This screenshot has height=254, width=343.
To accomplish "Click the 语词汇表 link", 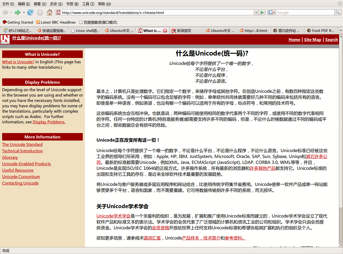I will [x=152, y=238].
